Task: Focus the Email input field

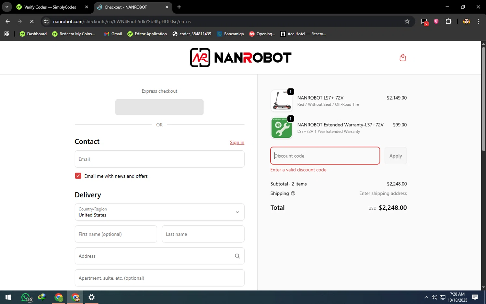Action: [159, 159]
